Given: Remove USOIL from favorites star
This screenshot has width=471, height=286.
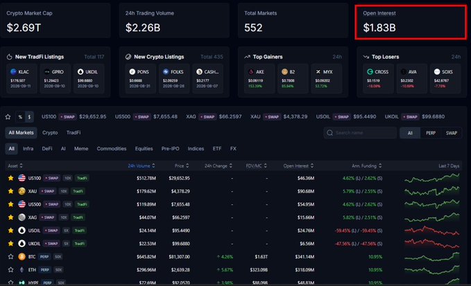Looking at the screenshot, I should click(x=11, y=231).
